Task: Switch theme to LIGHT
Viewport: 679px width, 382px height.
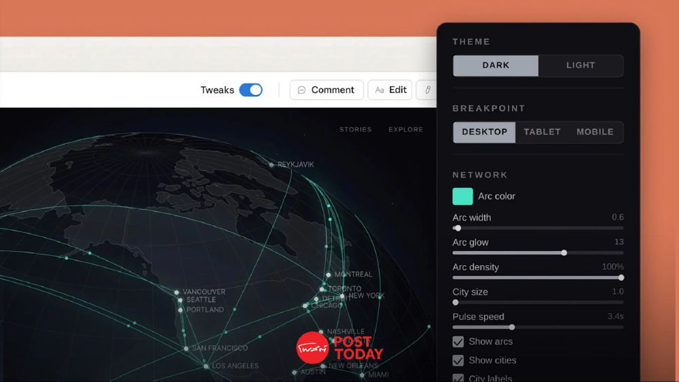Action: (581, 65)
